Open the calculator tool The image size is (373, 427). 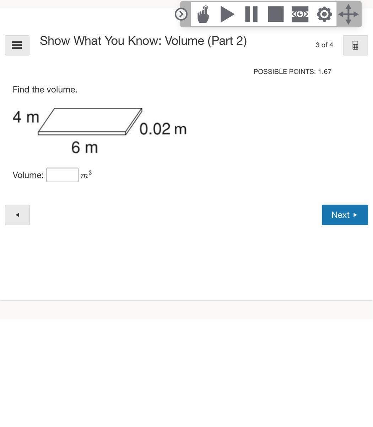(x=355, y=45)
